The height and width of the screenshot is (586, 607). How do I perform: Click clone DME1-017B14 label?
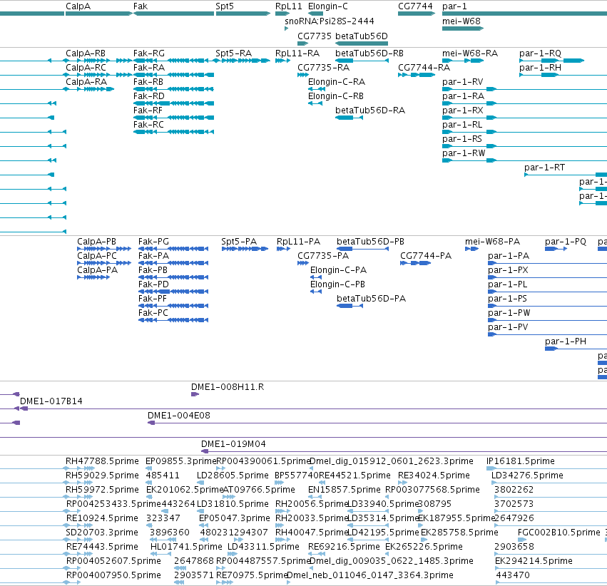(51, 401)
